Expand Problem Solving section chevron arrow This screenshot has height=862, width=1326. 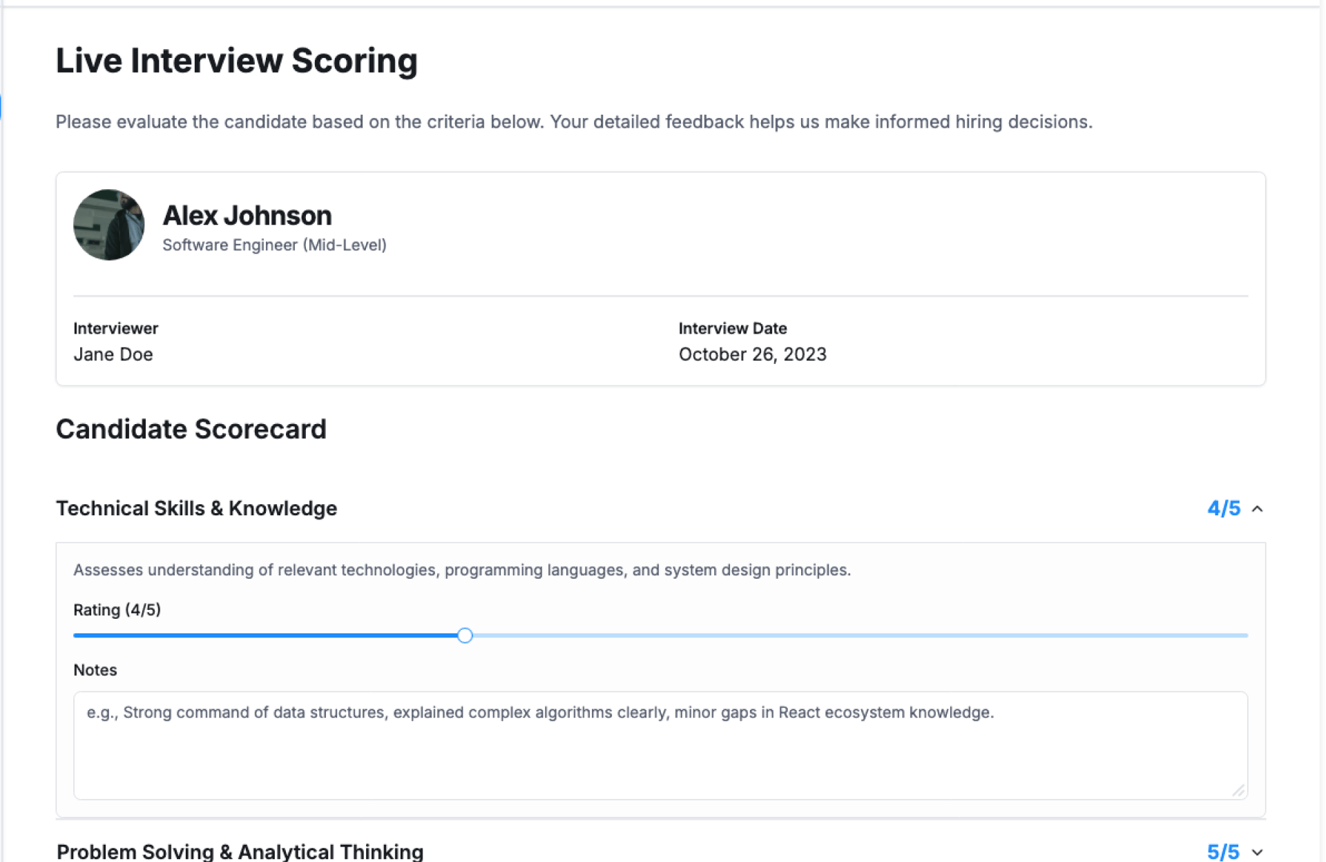1257,852
